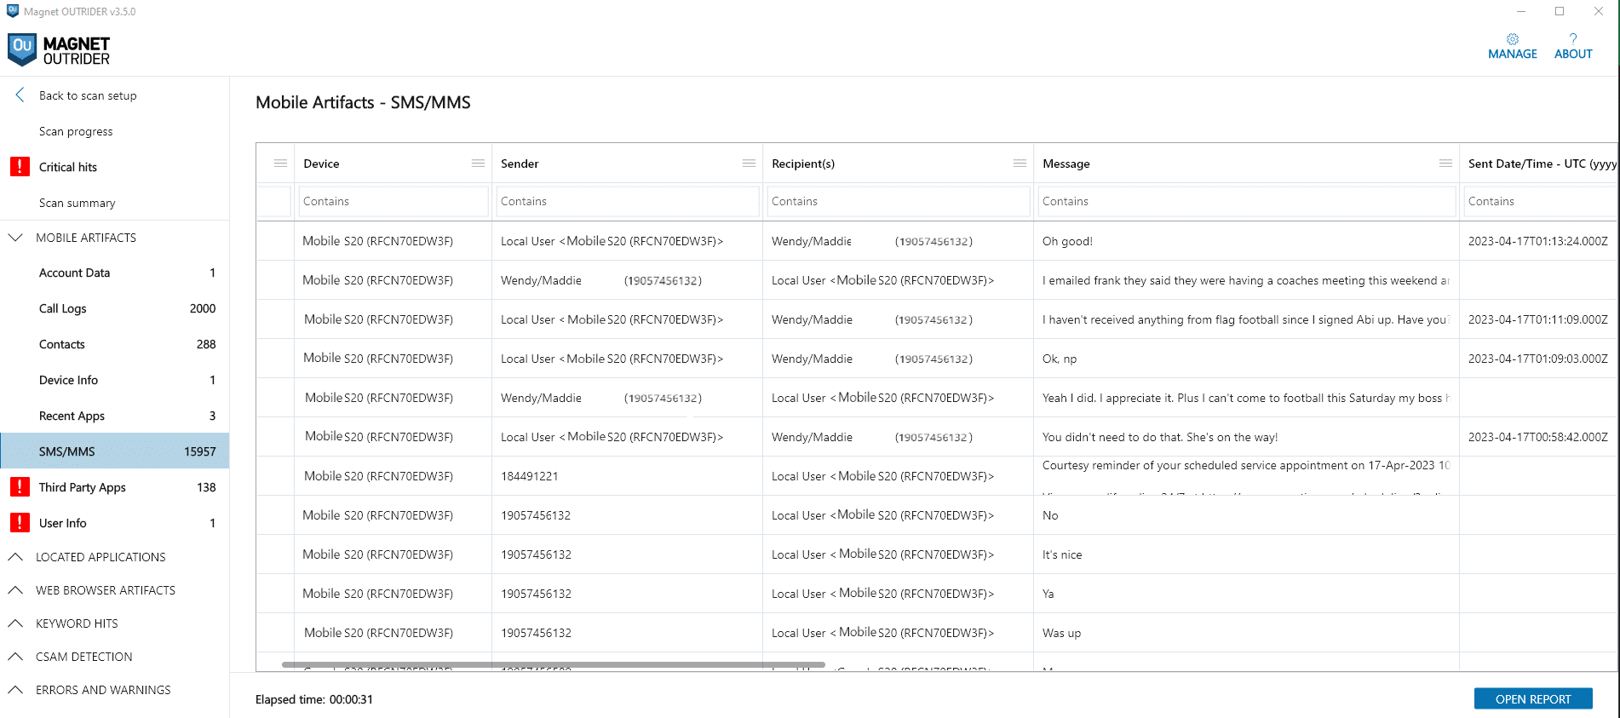The height and width of the screenshot is (718, 1620).
Task: Click the Magnet Outrider logo icon
Action: (22, 49)
